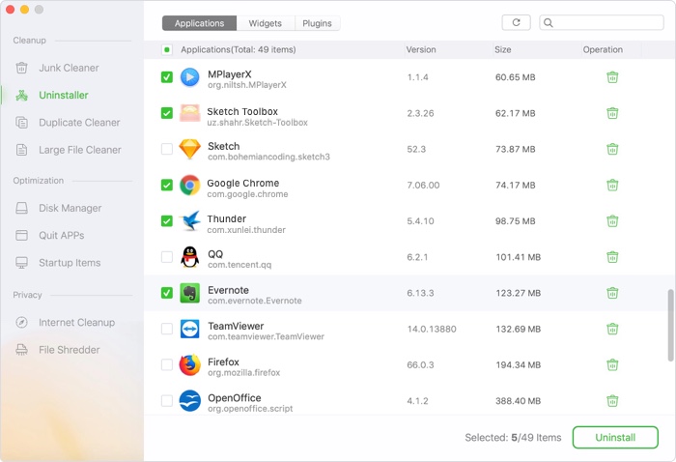676x462 pixels.
Task: Delete TeamViewer via its trash icon
Action: coord(612,329)
